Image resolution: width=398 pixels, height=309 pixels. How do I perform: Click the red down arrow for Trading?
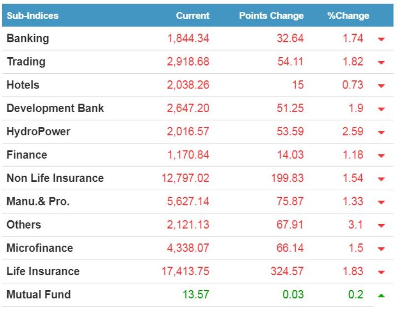click(381, 63)
